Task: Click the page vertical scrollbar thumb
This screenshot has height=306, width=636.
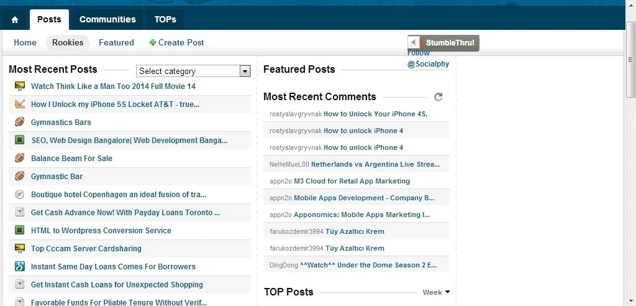Action: 630,60
